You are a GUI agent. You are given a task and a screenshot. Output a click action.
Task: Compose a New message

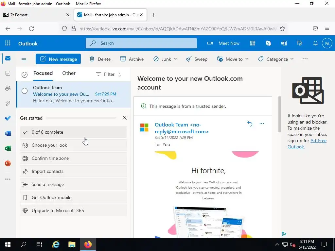coord(58,59)
